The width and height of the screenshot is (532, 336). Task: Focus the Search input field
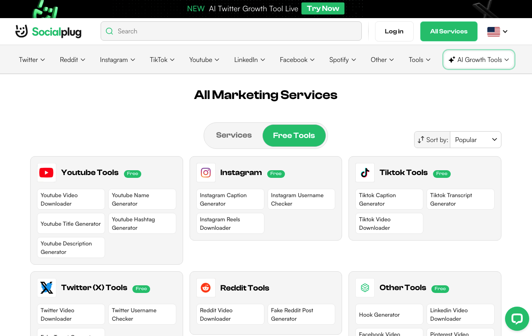[x=237, y=31]
